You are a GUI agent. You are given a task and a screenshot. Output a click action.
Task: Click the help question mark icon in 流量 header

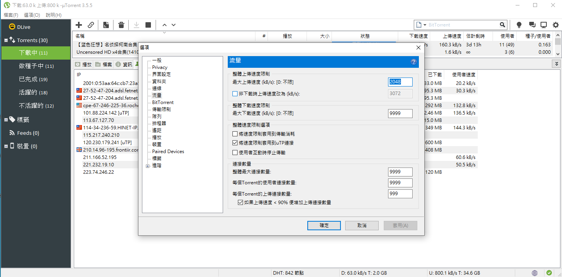click(413, 62)
